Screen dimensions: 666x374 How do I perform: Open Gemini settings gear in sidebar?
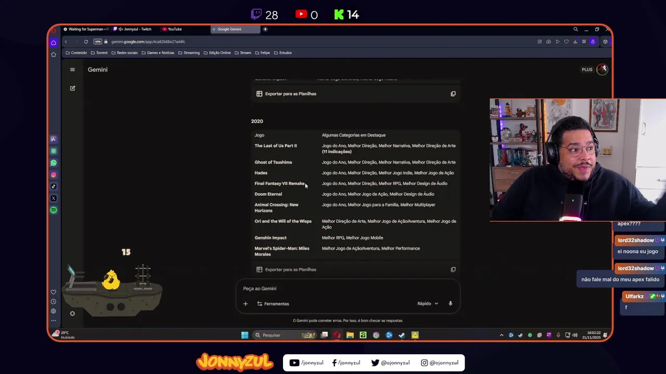pos(72,313)
